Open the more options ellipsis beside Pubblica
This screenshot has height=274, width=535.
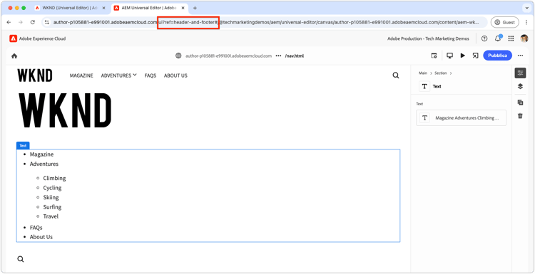(x=520, y=56)
